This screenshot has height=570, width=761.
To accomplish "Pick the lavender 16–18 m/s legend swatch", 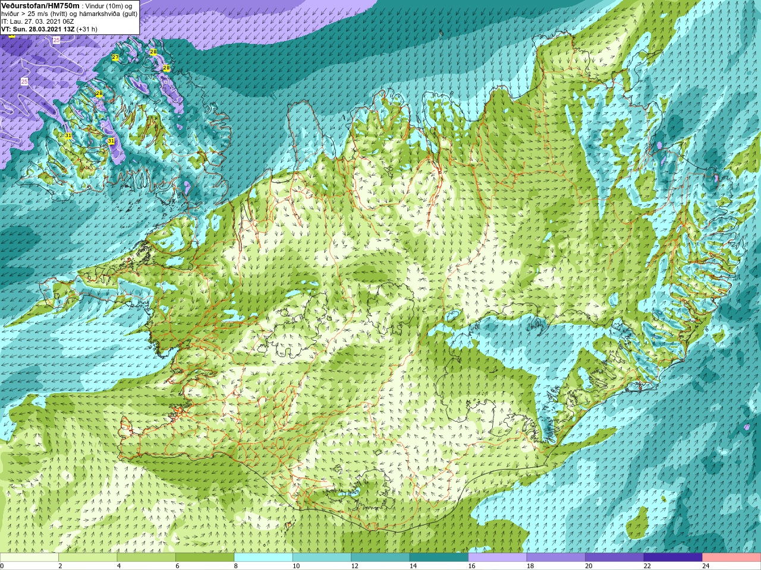I will (498, 558).
